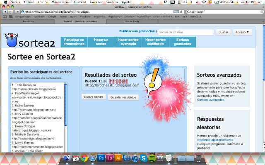This screenshot has height=165, width=265.
Task: Open iTunes from the Dock
Action: coord(135,158)
